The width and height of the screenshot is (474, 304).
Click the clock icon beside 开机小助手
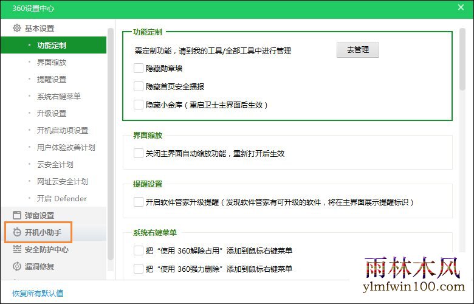(x=17, y=232)
